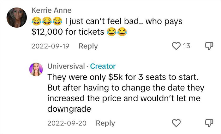
Task: Click the "They were only $5k" reply text
Action: coord(87,76)
